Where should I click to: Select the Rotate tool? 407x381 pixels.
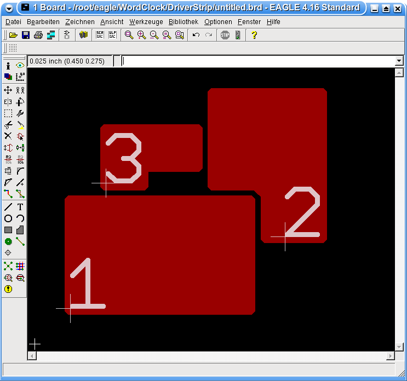[x=20, y=102]
